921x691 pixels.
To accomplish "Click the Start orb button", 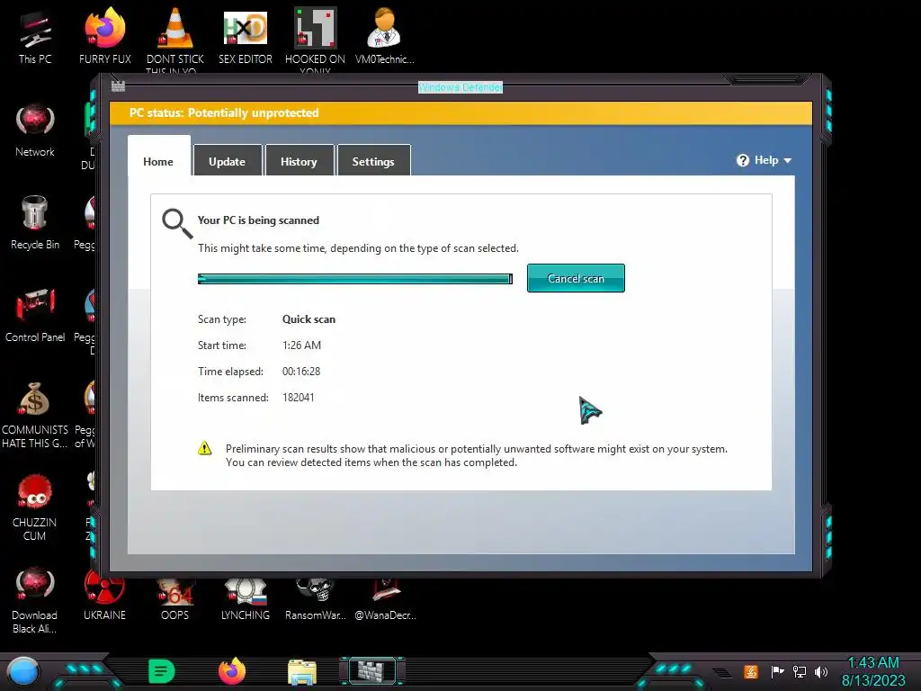I will coord(23,671).
